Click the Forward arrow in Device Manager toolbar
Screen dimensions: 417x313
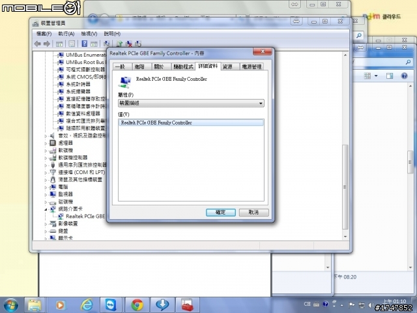tap(47, 44)
